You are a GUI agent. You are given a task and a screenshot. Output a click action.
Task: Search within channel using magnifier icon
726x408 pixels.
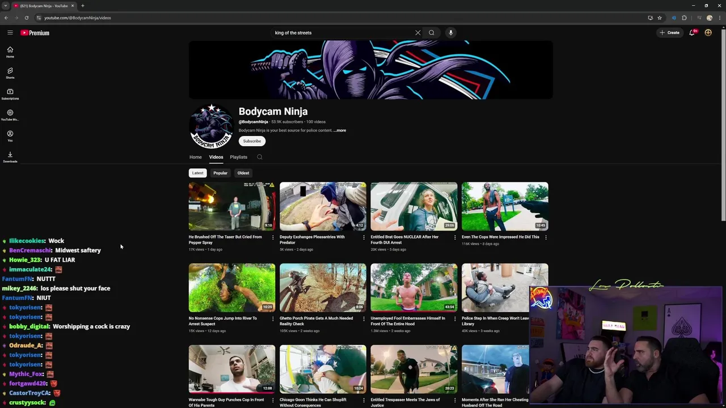click(x=260, y=157)
